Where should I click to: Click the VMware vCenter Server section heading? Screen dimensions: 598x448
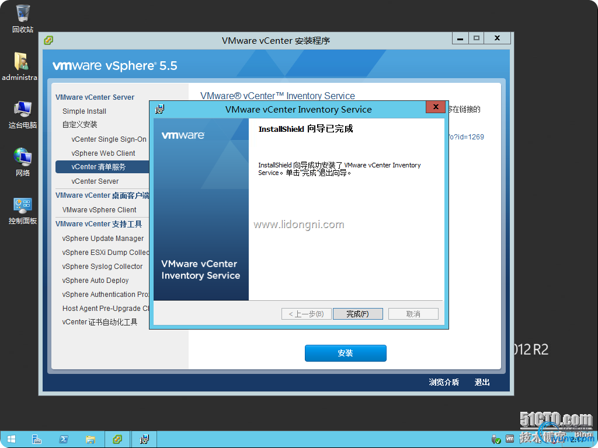[x=95, y=97]
